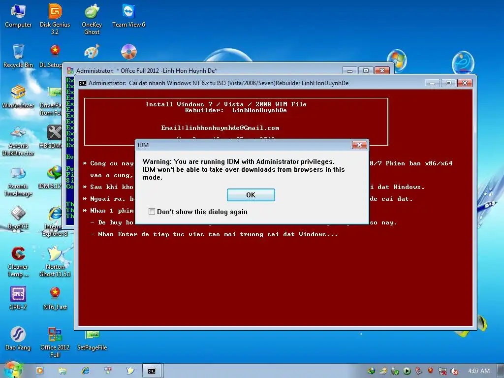Screen dimensions: 504x378
Task: Open Office 2012 Full desktop icon
Action: 55,342
